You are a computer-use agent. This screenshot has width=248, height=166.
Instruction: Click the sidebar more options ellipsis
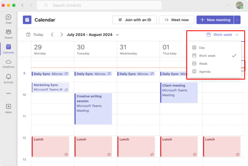[8, 93]
